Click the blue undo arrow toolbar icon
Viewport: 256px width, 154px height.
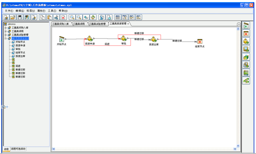pos(86,17)
